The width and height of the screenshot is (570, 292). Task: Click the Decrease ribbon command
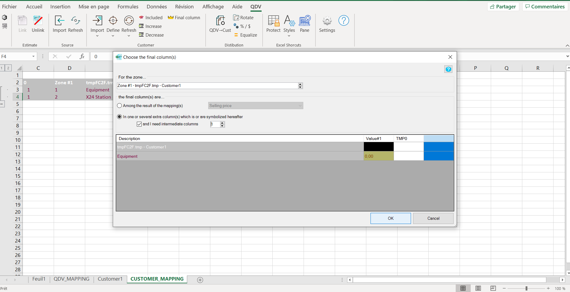tap(151, 35)
